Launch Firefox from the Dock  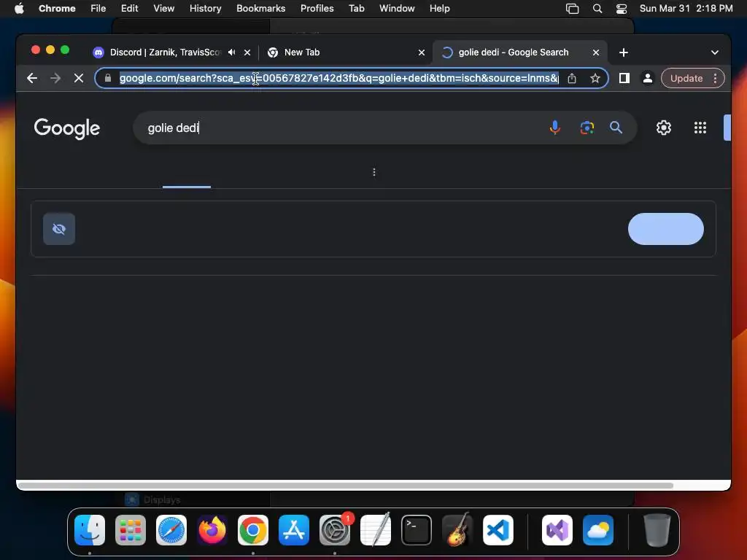point(212,530)
